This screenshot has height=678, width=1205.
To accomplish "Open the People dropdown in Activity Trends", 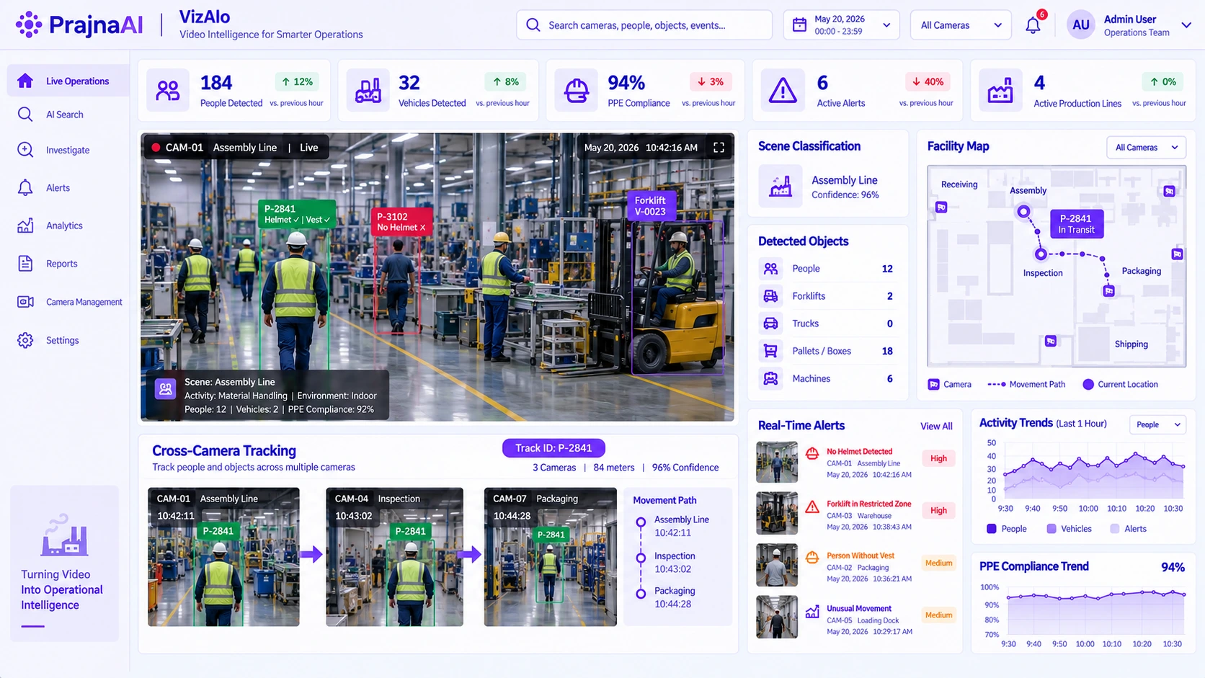I will (1157, 424).
